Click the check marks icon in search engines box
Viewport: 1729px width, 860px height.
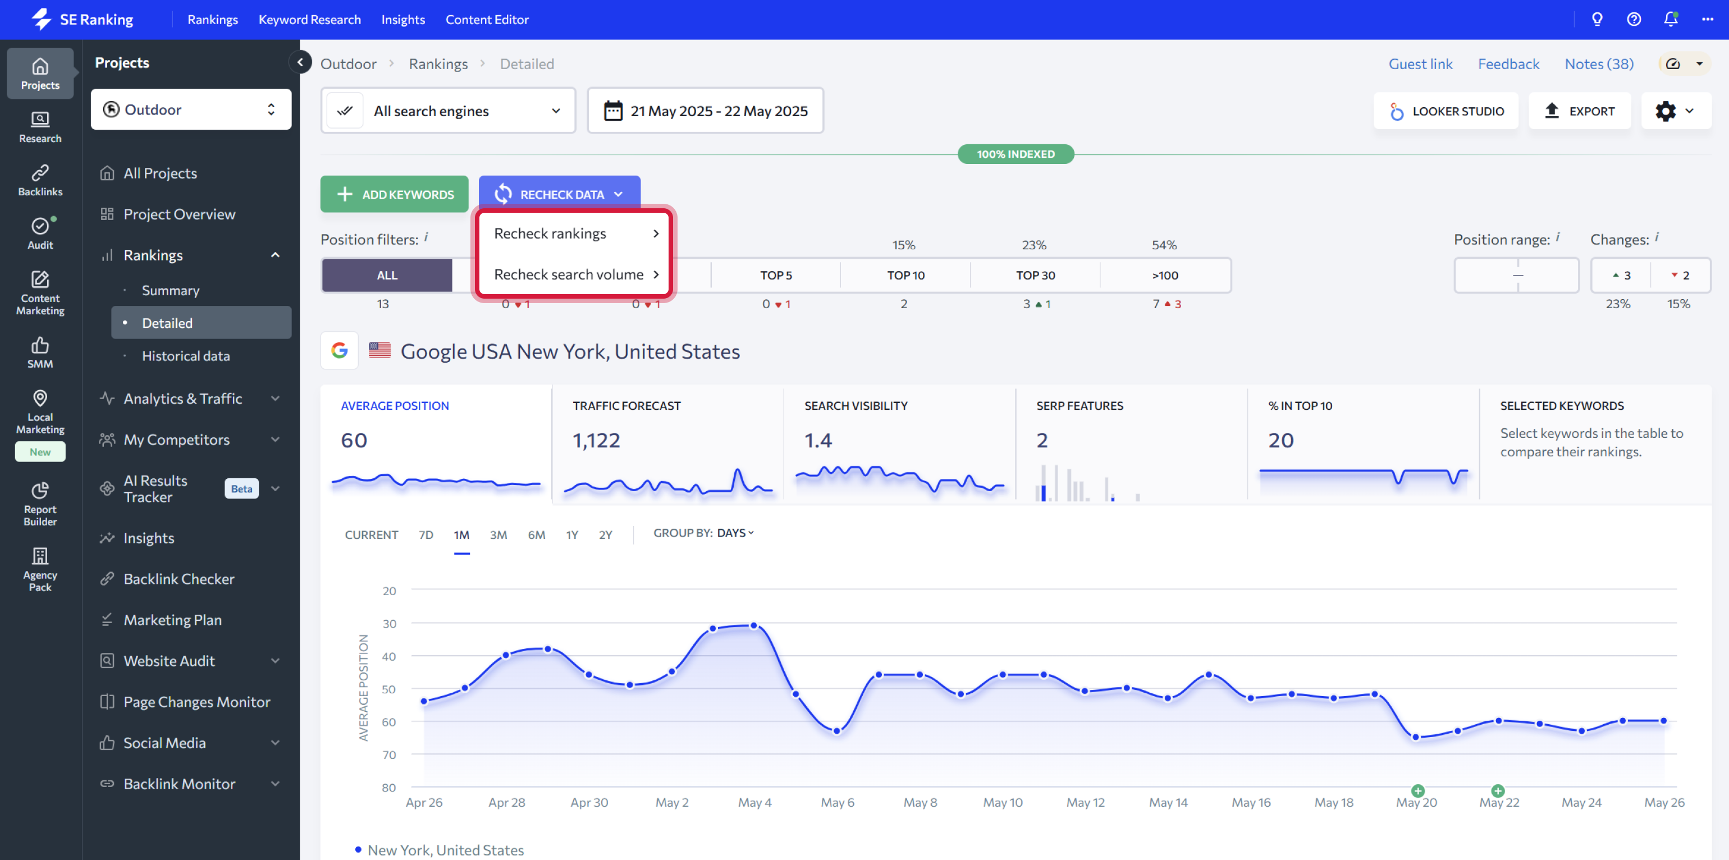[345, 111]
